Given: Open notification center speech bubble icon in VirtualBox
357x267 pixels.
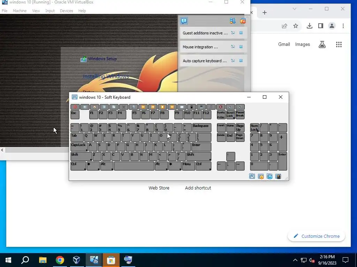Looking at the screenshot, I should tap(184, 21).
